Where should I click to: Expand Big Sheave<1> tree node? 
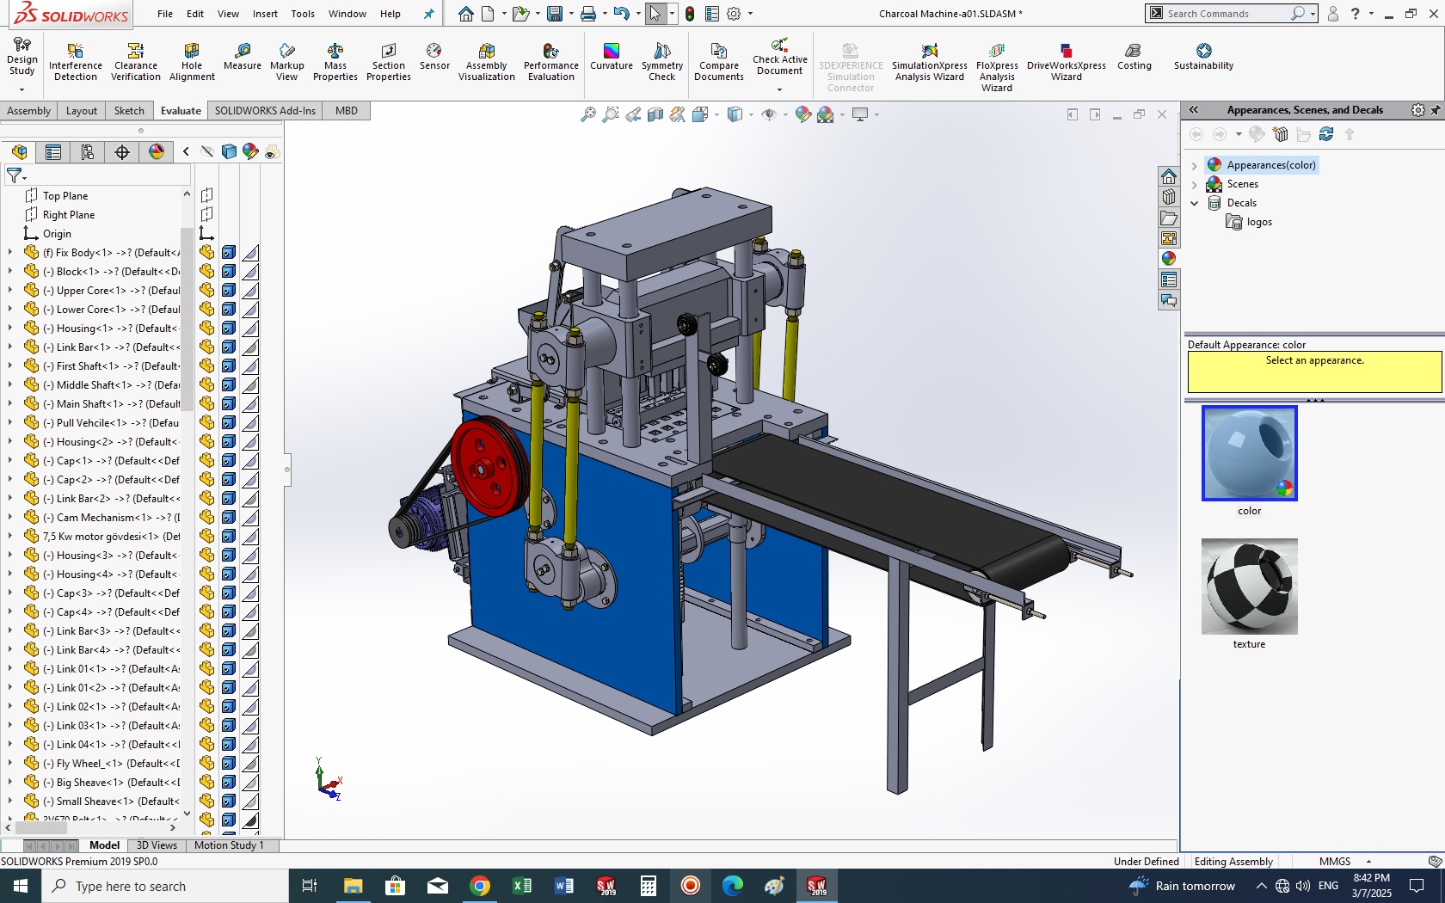(9, 782)
